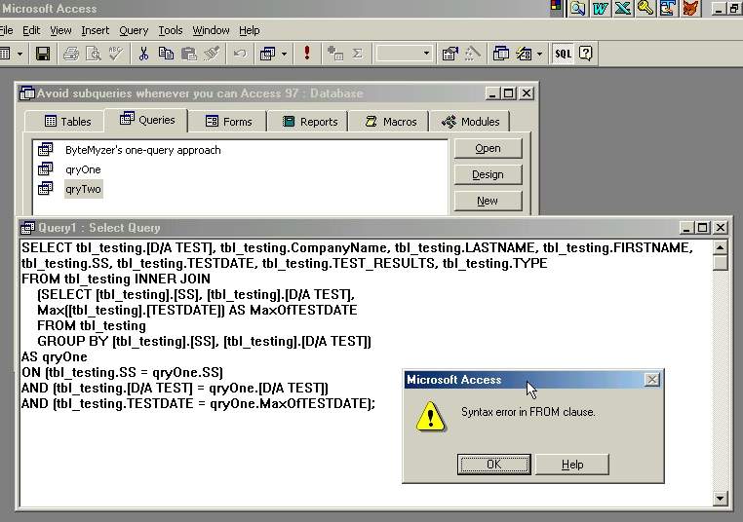This screenshot has height=522, width=743.
Task: Click the New button in Database window
Action: (x=488, y=201)
